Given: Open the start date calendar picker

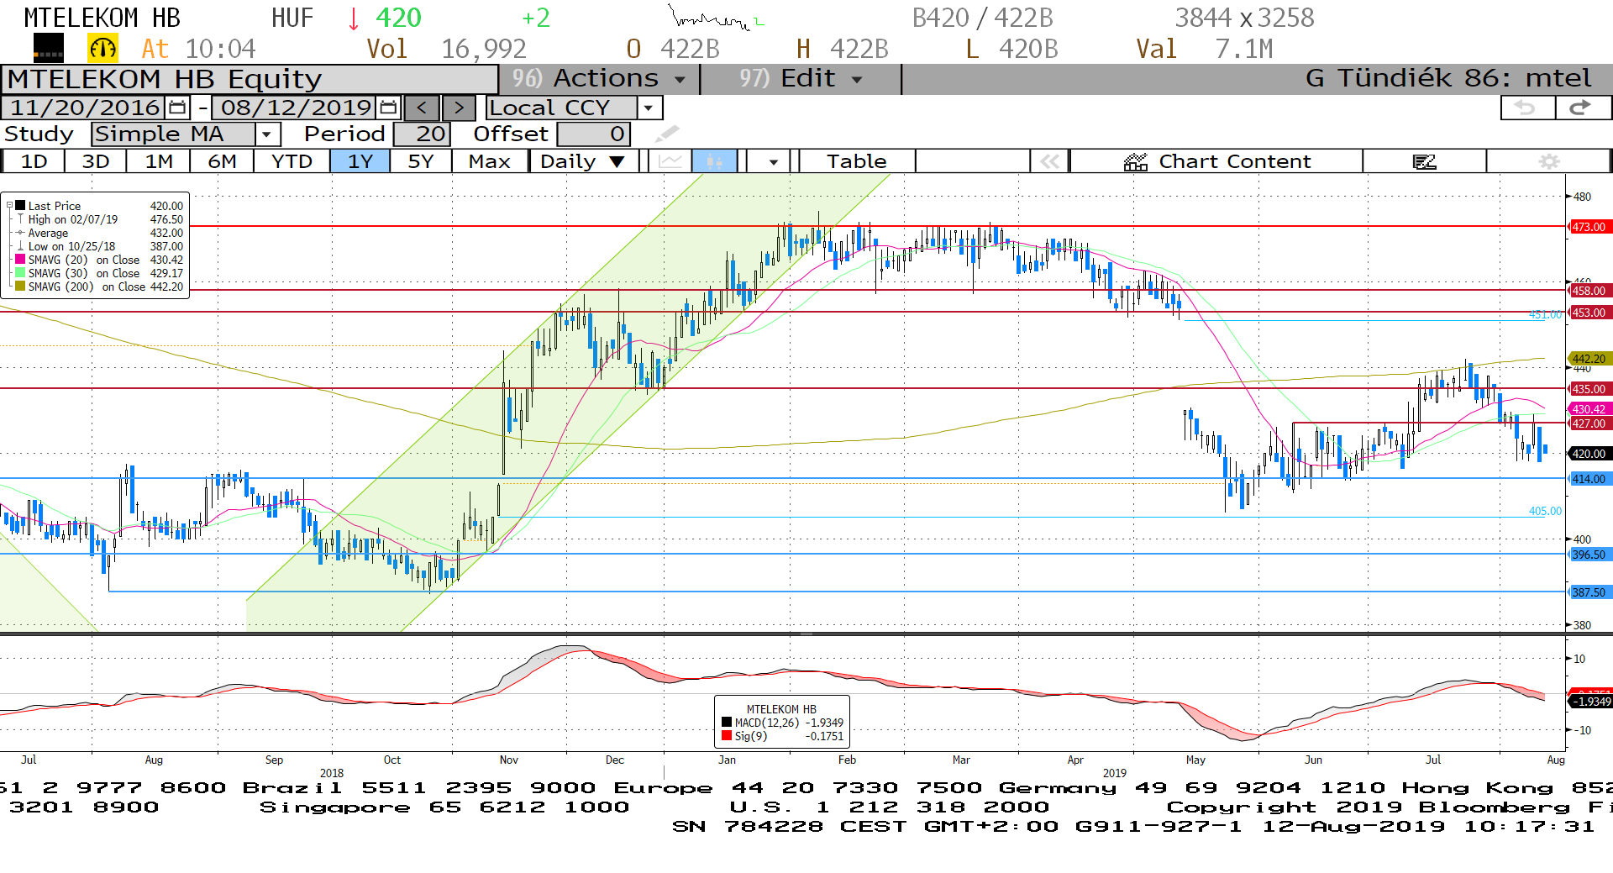Looking at the screenshot, I should (x=177, y=108).
